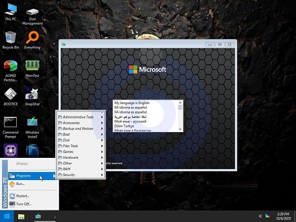
Task: Close the Microsoft setup window
Action: click(229, 44)
